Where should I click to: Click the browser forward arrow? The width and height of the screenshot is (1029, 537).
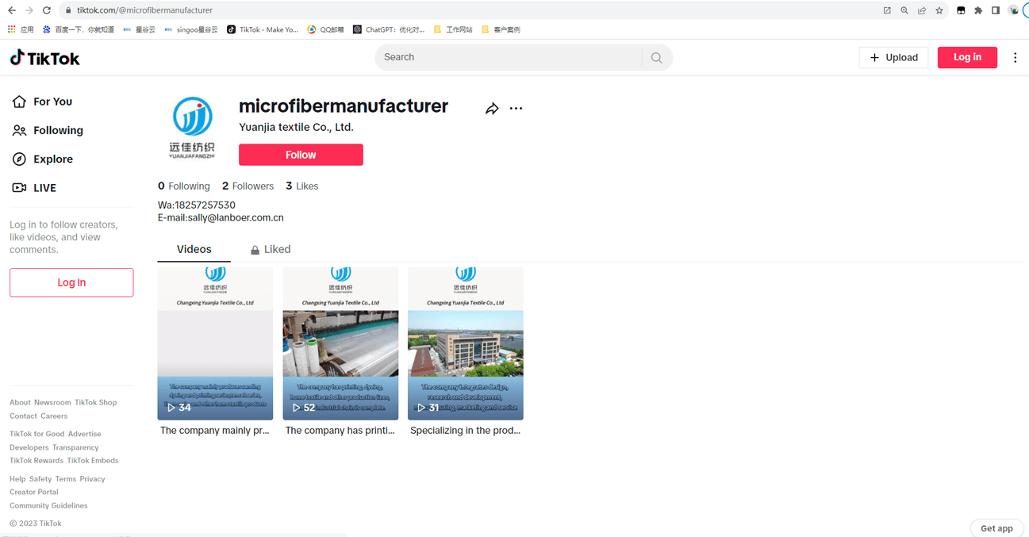pos(29,10)
